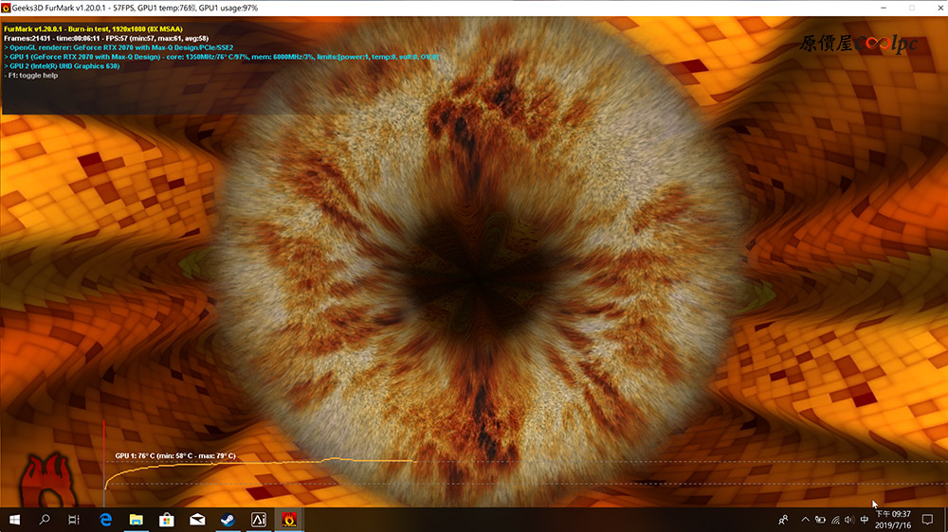948x532 pixels.
Task: Open the People icon in the system tray
Action: click(784, 520)
